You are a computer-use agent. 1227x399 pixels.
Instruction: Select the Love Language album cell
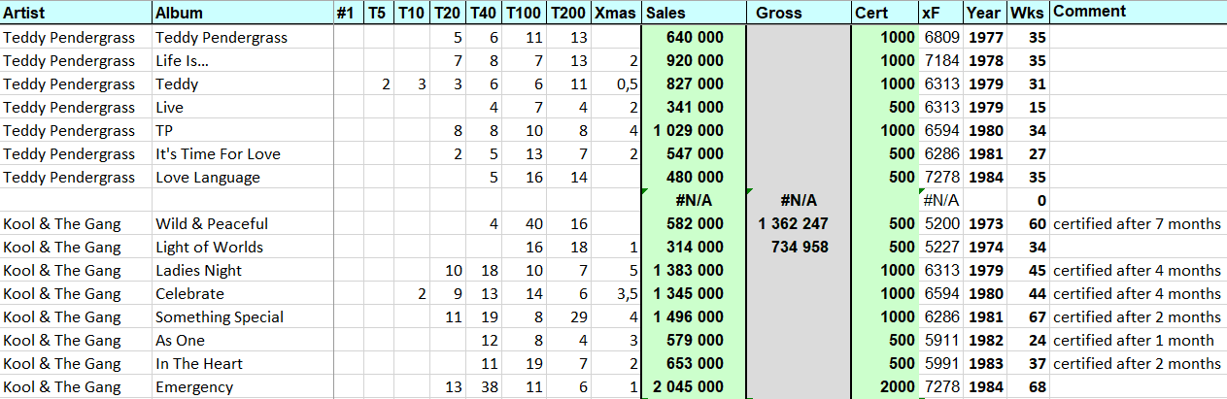click(x=242, y=177)
